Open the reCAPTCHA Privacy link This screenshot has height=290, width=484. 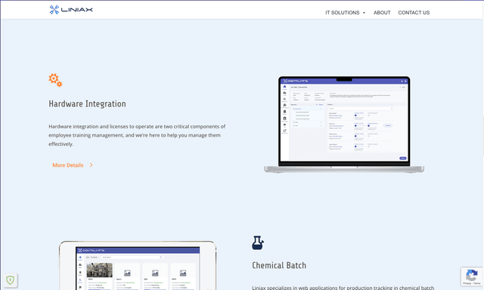coord(467,283)
